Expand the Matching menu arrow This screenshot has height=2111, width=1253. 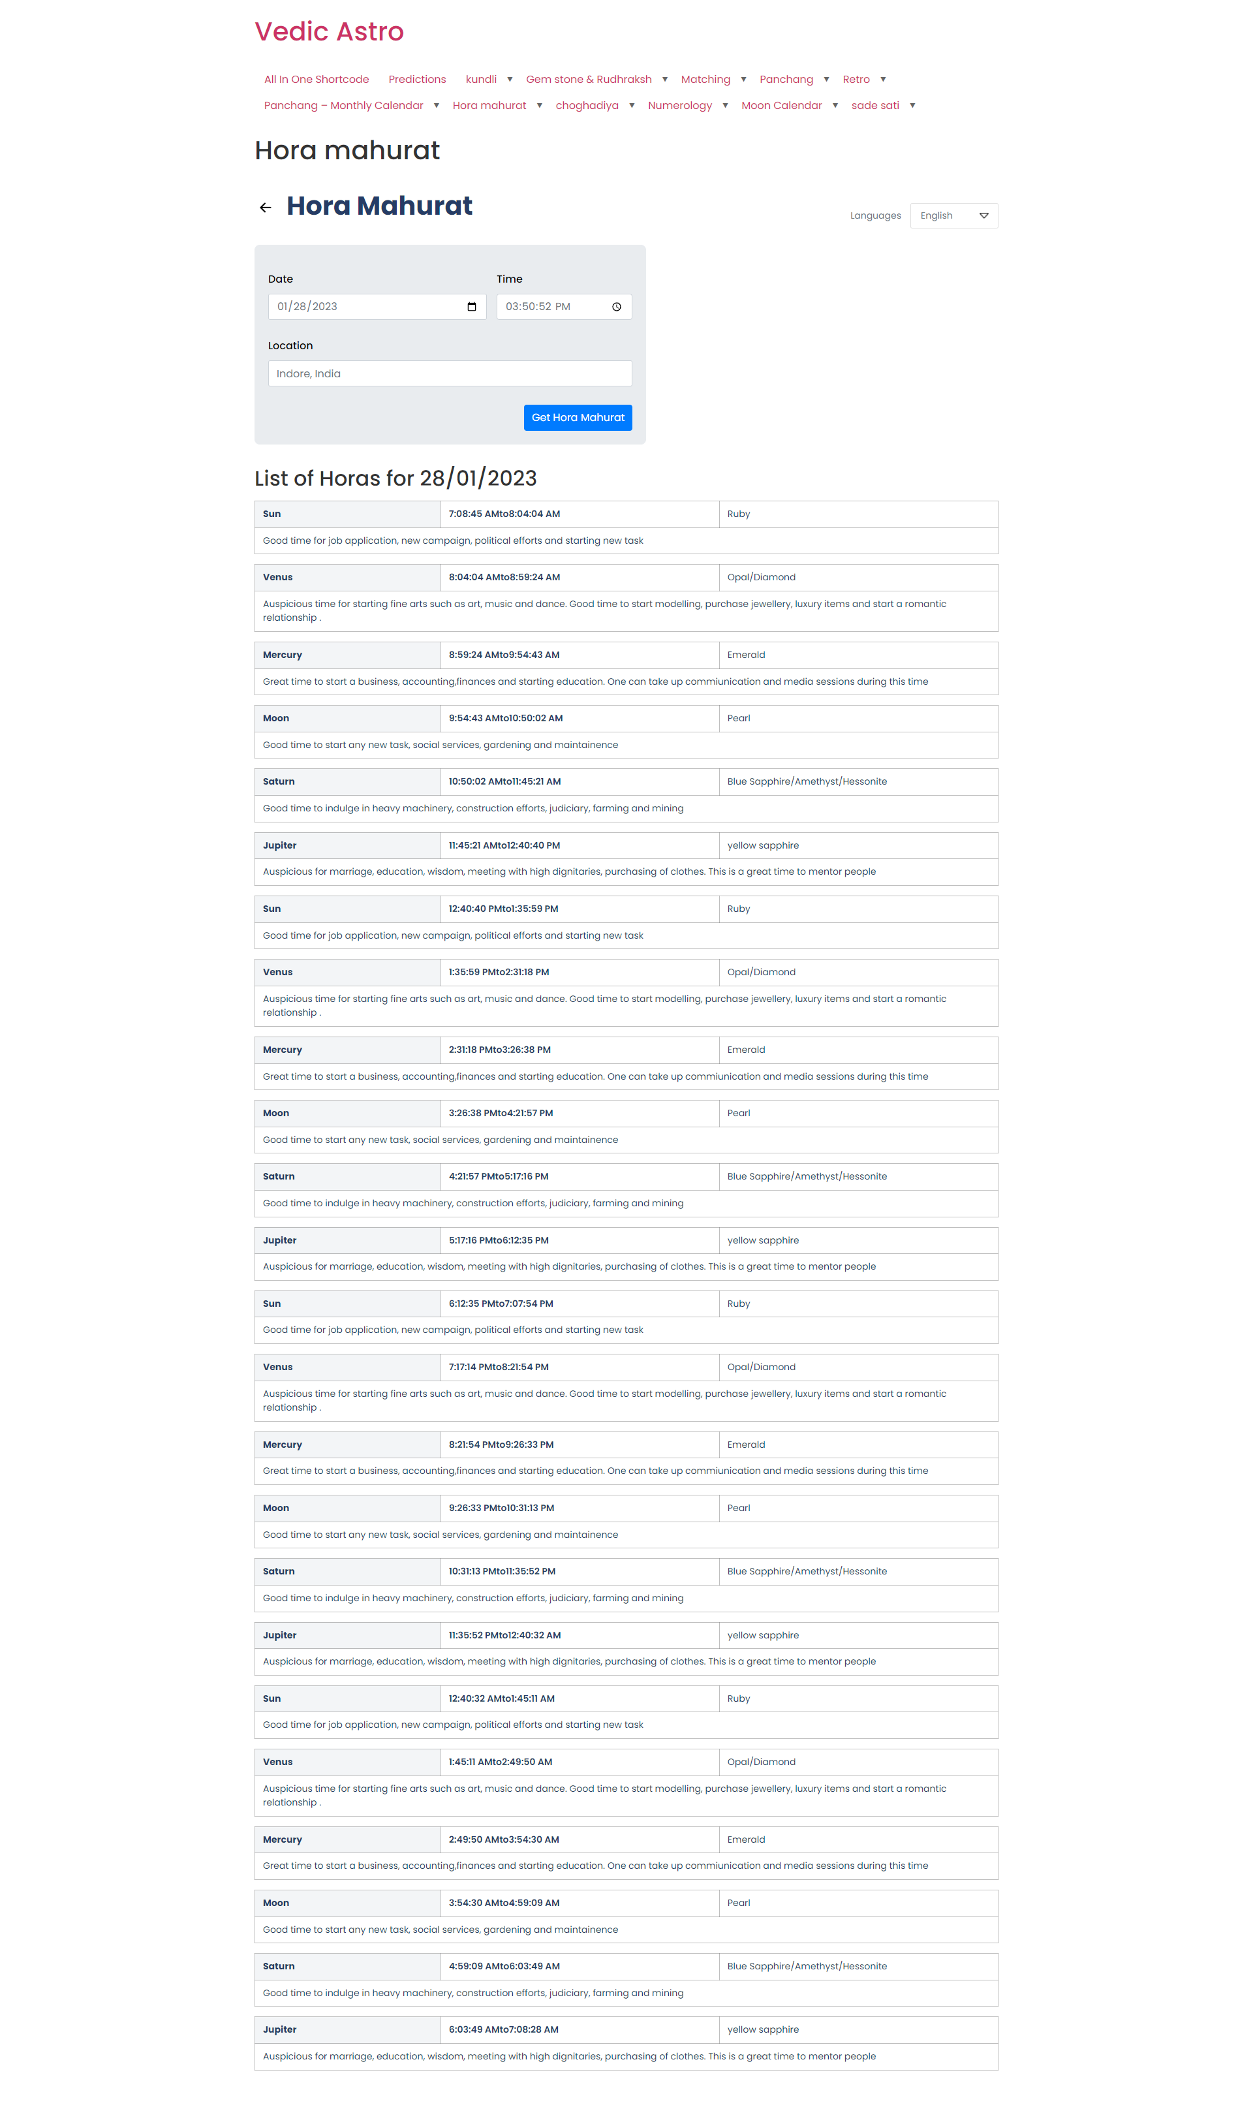(x=744, y=80)
